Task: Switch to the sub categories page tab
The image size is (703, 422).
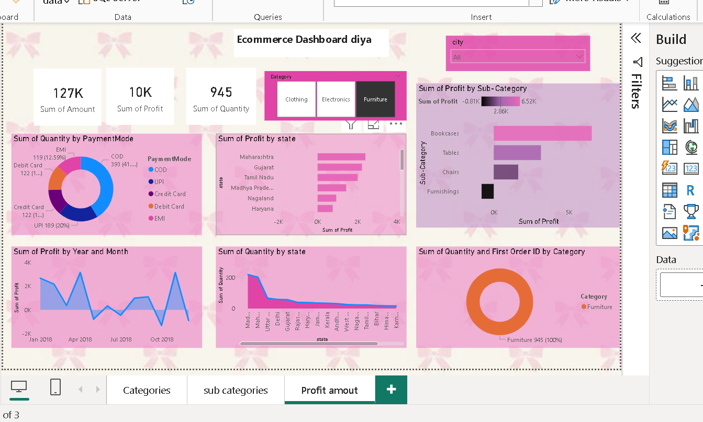Action: point(235,390)
